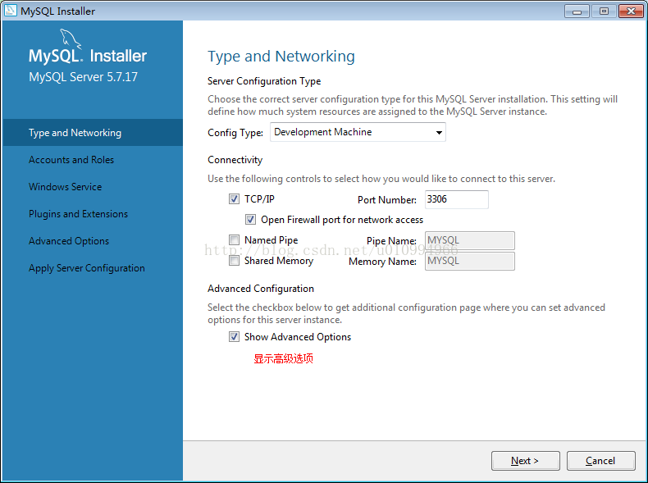Uncheck Show Advanced Options

tap(235, 337)
